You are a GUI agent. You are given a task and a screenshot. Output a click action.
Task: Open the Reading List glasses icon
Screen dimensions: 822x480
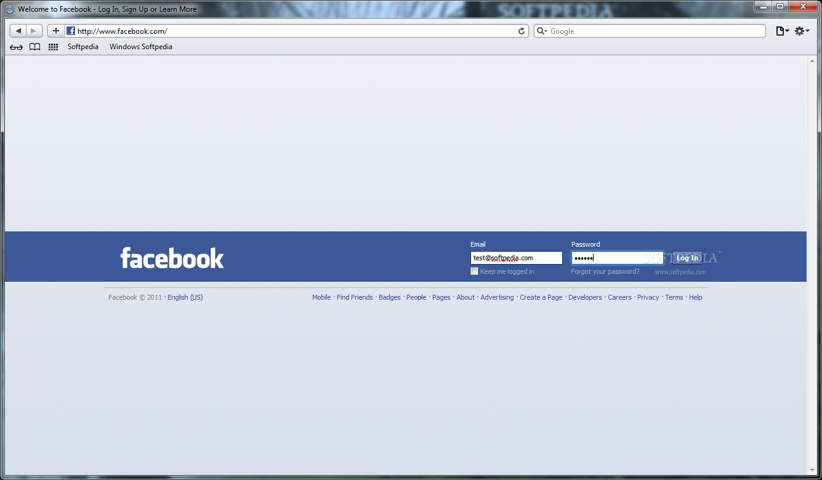(17, 47)
